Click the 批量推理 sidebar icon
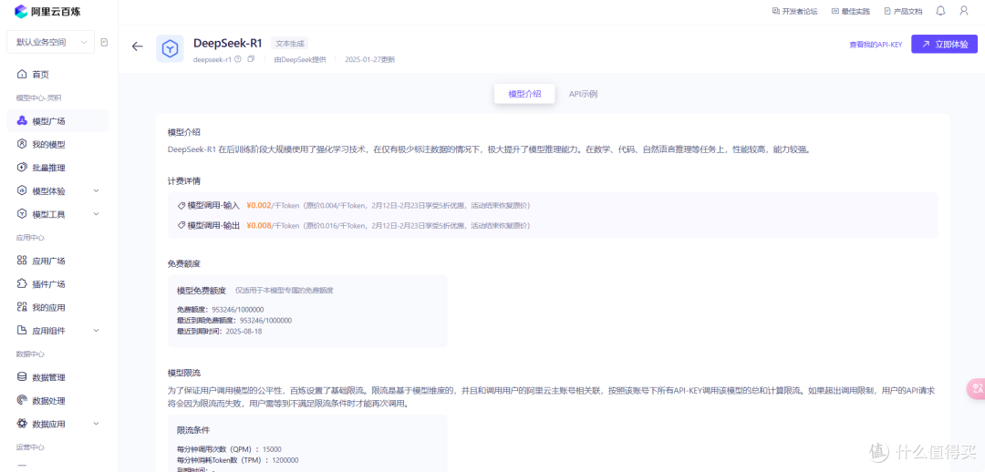 point(22,168)
